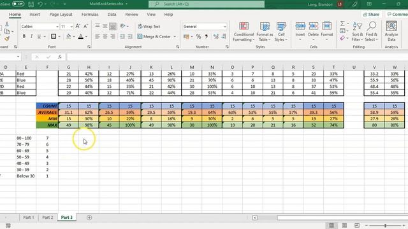Click the formula bar
408x229 pixels.
pos(237,57)
